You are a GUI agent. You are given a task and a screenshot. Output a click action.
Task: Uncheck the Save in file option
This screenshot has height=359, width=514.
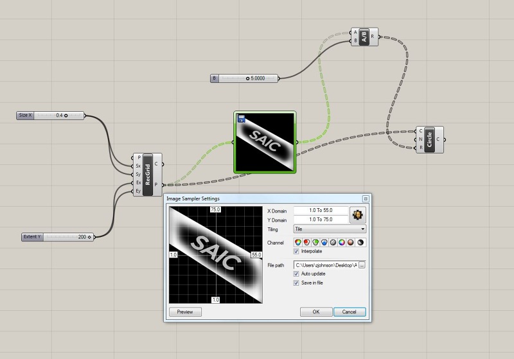(296, 283)
